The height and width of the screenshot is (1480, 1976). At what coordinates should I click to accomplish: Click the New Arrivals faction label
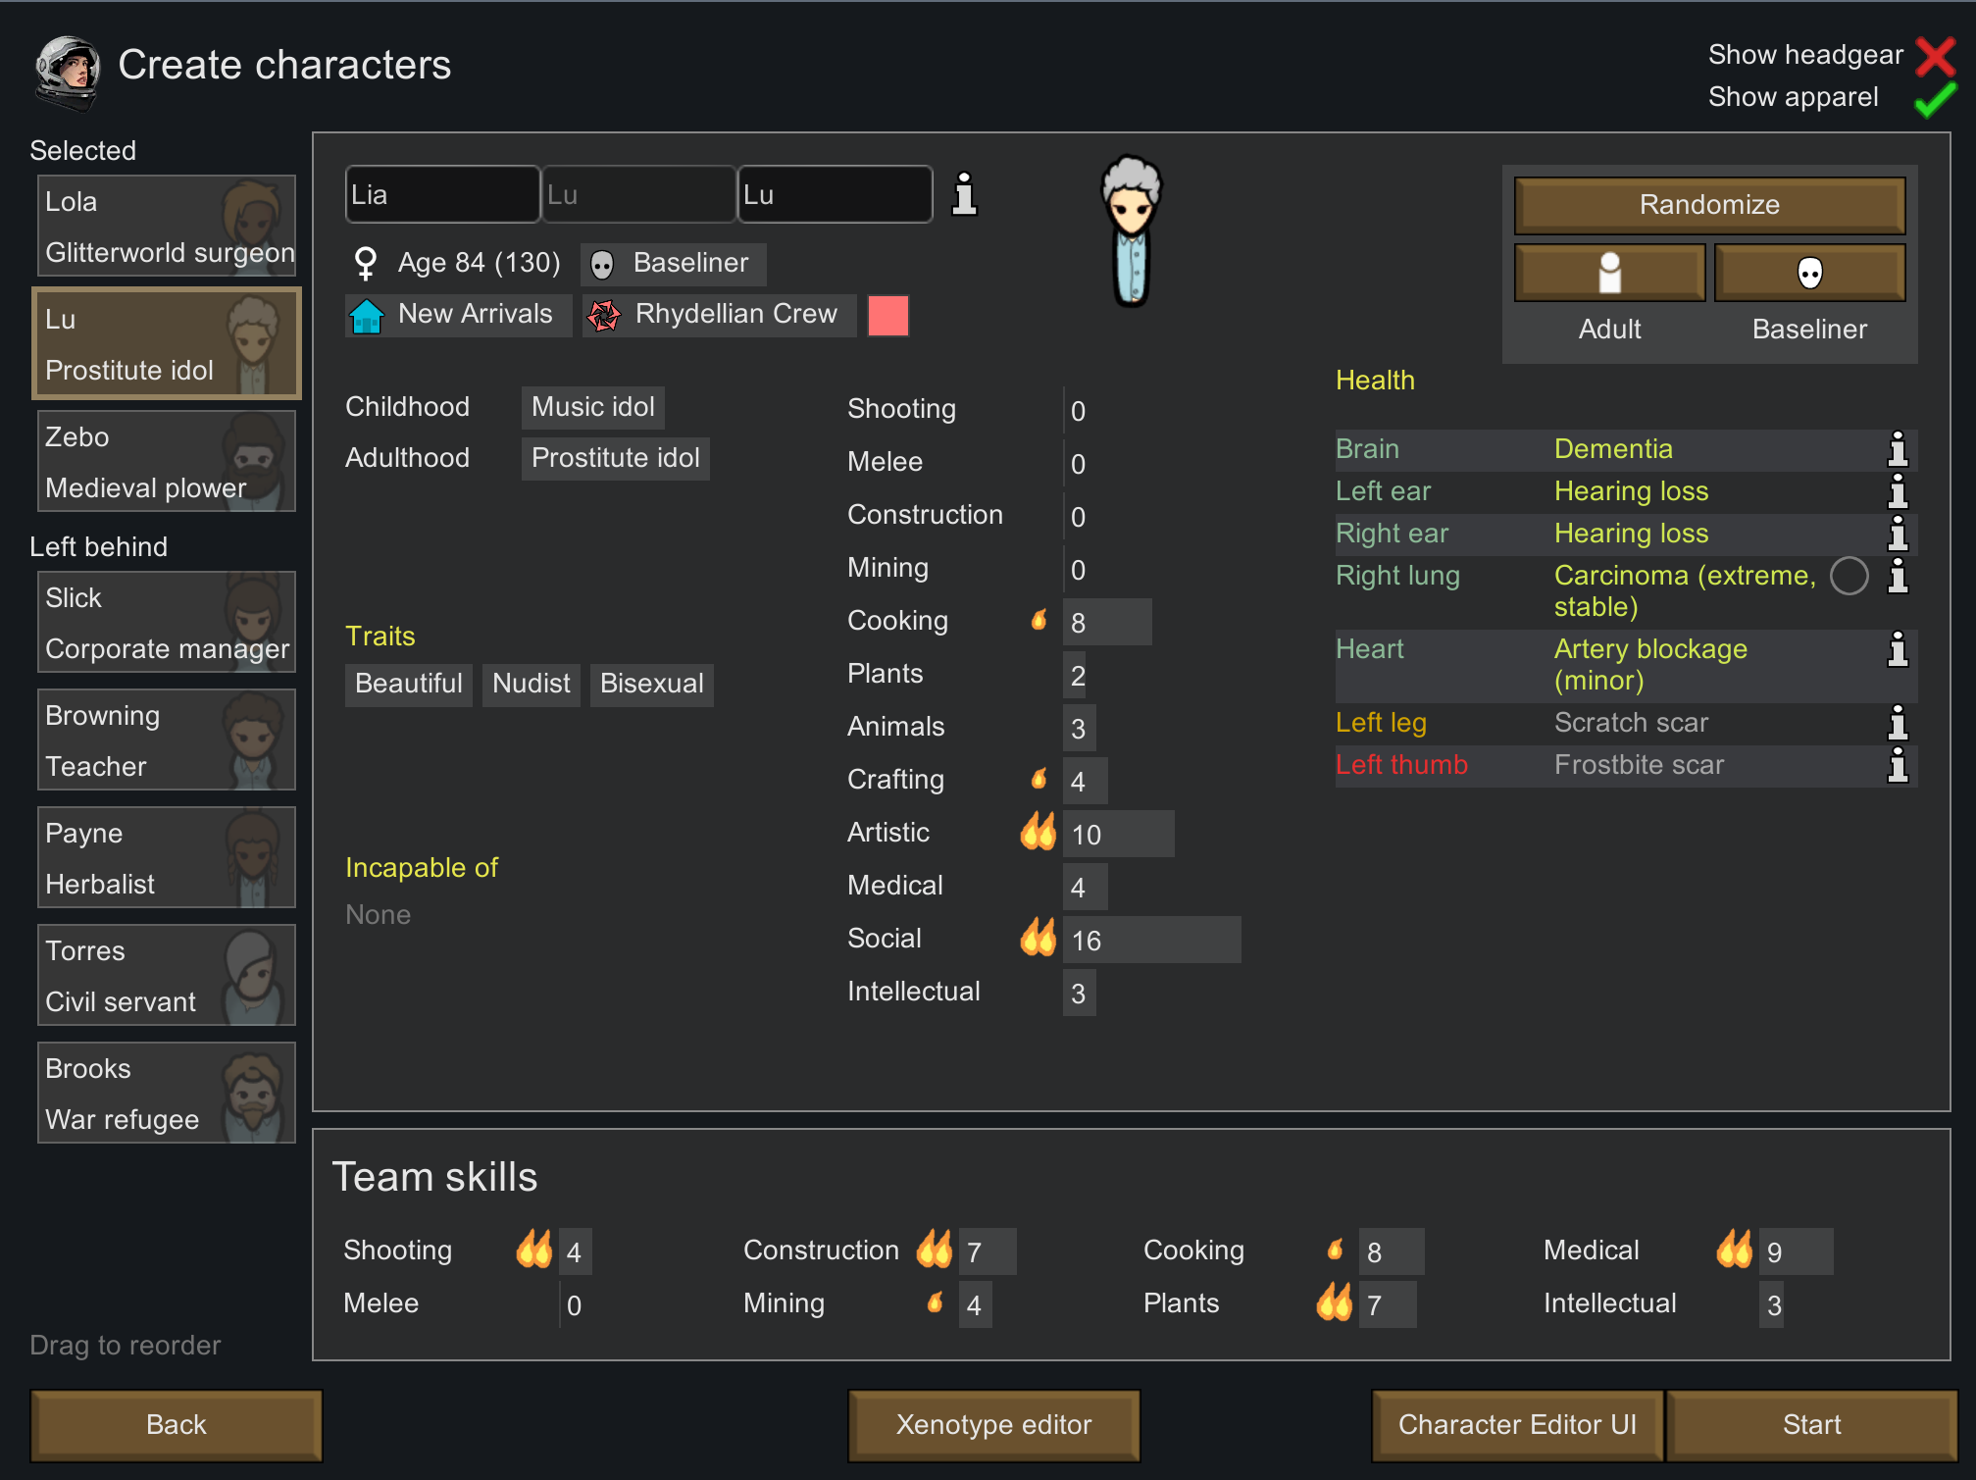click(x=475, y=314)
